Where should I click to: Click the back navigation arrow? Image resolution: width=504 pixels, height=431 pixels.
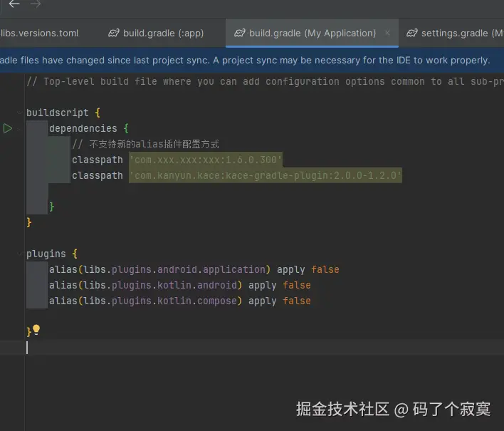coord(14,4)
